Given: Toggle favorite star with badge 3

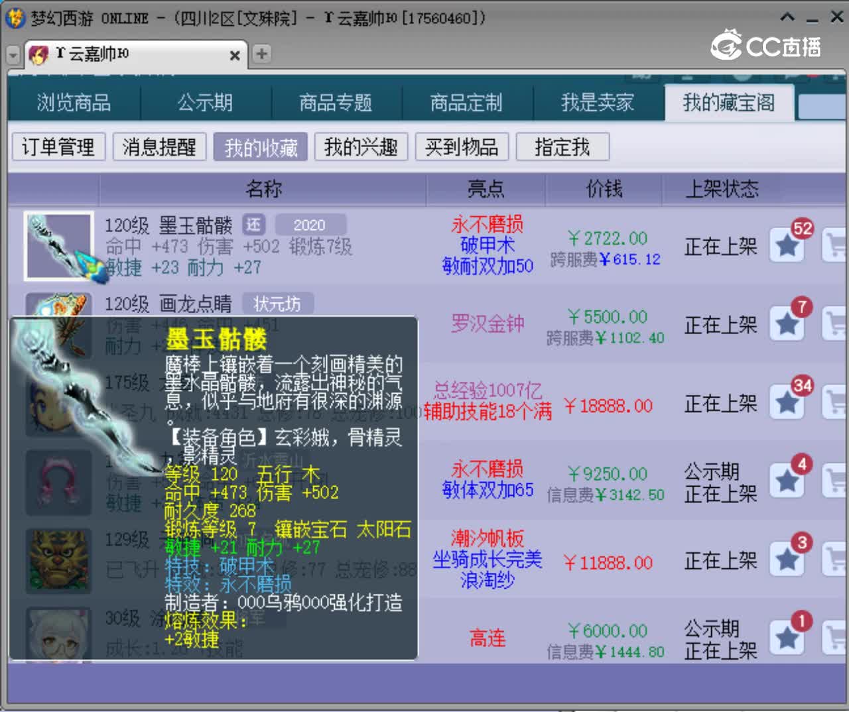Looking at the screenshot, I should click(787, 560).
